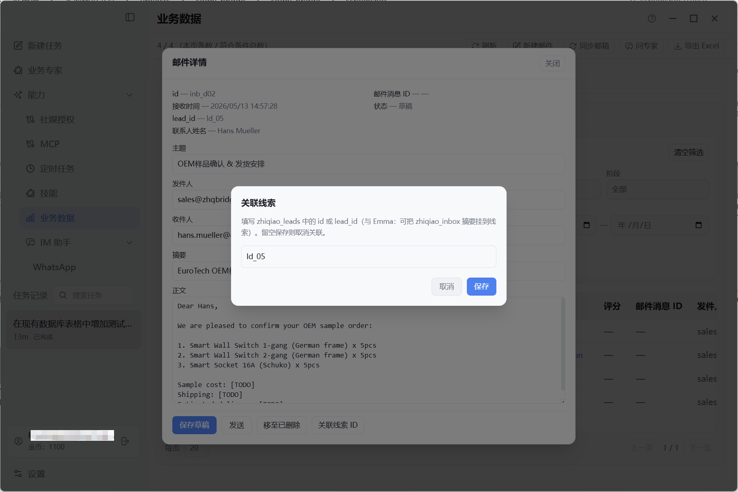Click the 新建任务 edit icon
The width and height of the screenshot is (738, 492).
tap(18, 46)
